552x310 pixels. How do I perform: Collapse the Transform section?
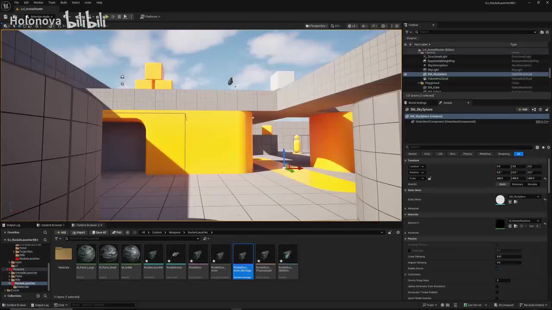pos(405,160)
